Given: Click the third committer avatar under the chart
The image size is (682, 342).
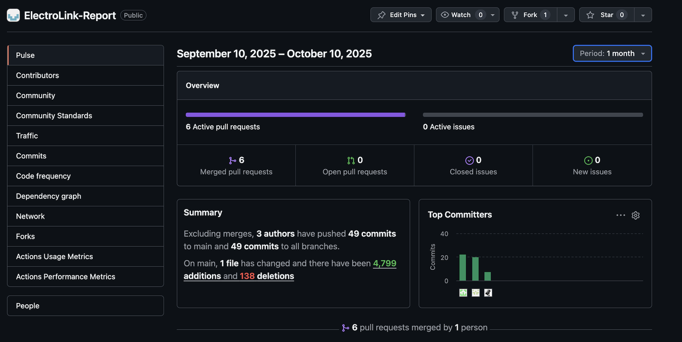Looking at the screenshot, I should (x=488, y=293).
